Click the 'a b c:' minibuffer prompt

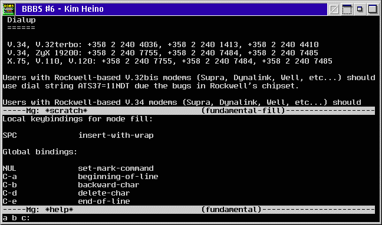(x=17, y=218)
